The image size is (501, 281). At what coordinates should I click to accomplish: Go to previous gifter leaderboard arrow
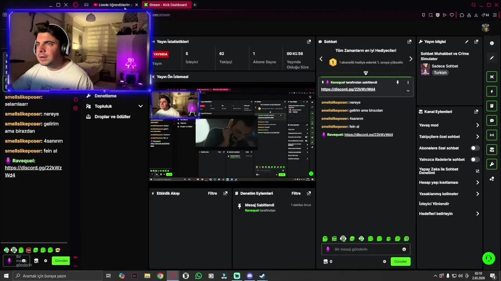pyautogui.click(x=321, y=59)
